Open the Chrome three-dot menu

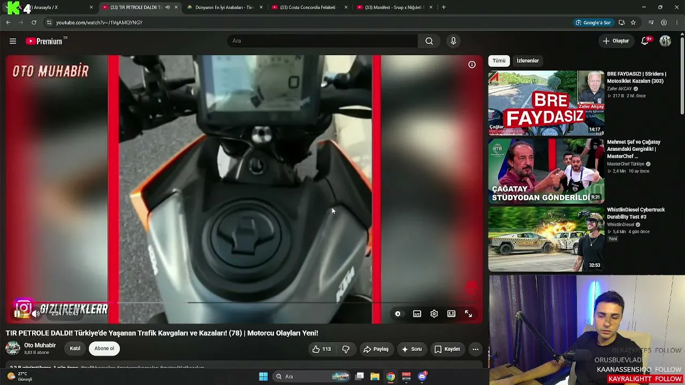coord(677,22)
